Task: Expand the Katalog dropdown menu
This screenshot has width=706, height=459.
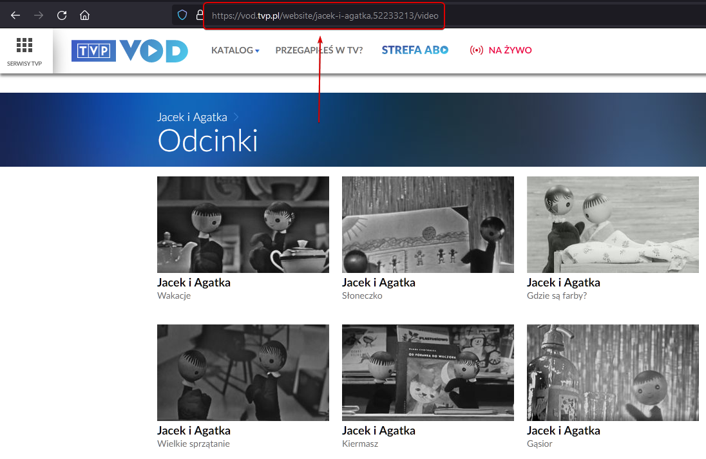Action: [235, 50]
